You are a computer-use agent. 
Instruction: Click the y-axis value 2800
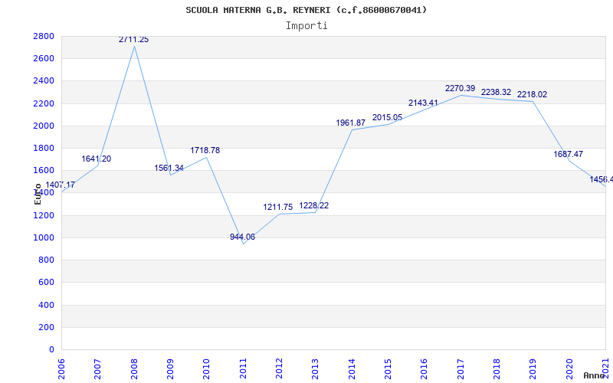pyautogui.click(x=44, y=36)
